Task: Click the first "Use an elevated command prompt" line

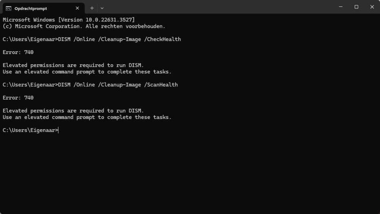Action: [87, 72]
